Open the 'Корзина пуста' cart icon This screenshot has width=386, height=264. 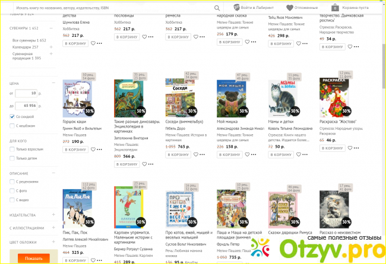pos(336,8)
